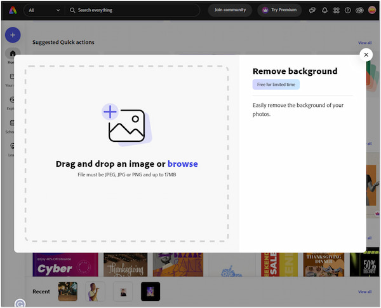Click the browse link
Viewport: 381px width, 308px height.
pos(183,164)
